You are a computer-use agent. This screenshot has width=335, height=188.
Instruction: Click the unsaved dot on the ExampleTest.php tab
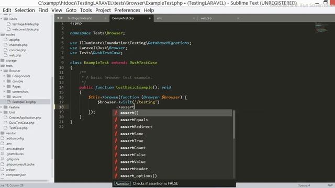click(150, 18)
